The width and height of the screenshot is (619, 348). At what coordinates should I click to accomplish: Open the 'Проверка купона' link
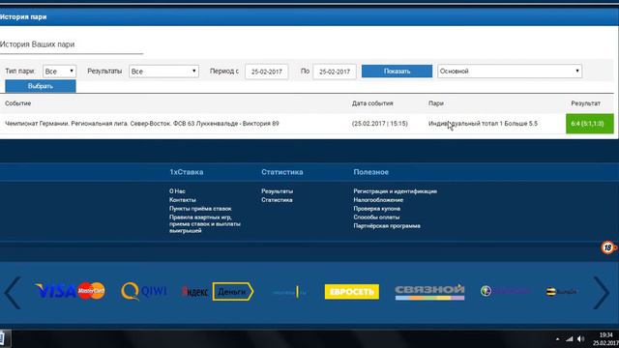(x=376, y=209)
